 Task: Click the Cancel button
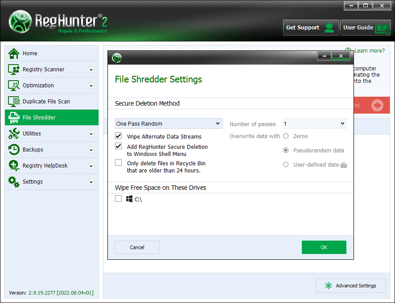(x=137, y=247)
